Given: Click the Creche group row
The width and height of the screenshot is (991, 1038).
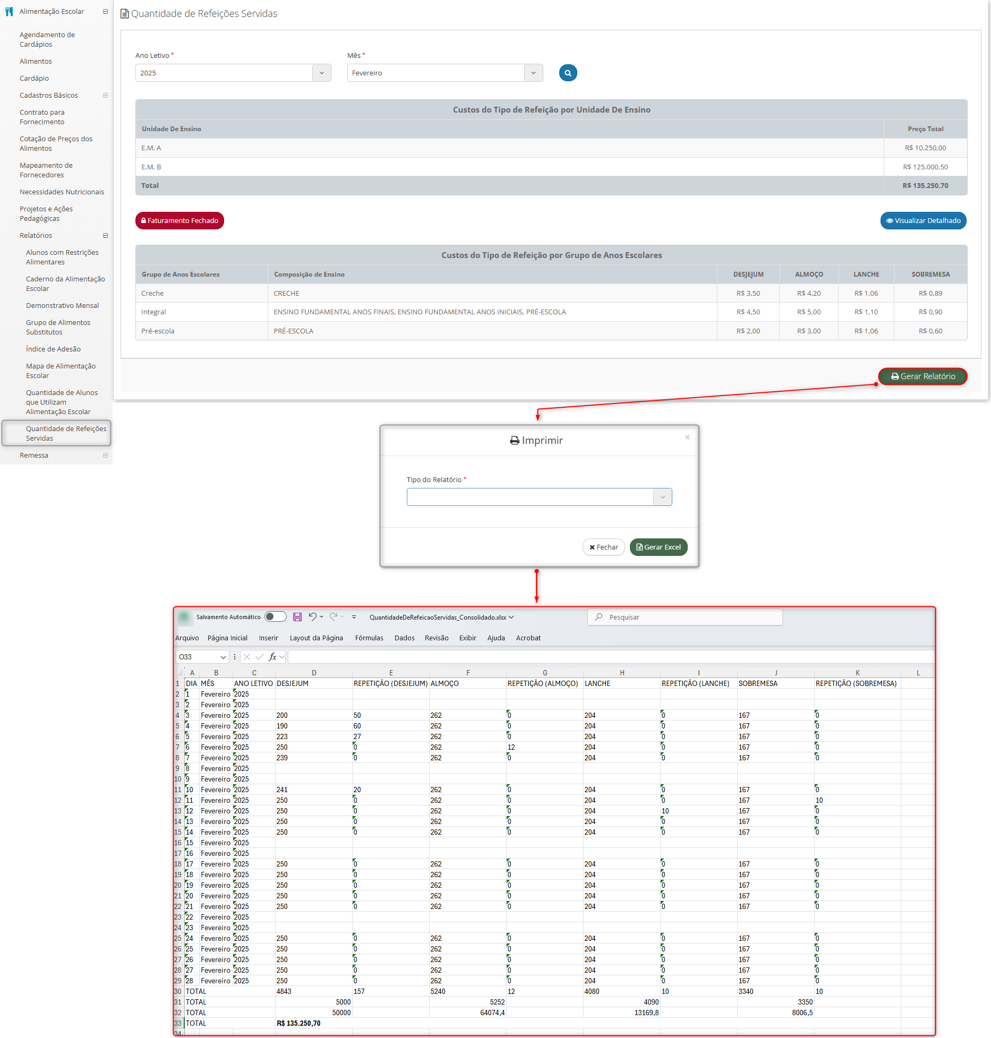Looking at the screenshot, I should 551,293.
